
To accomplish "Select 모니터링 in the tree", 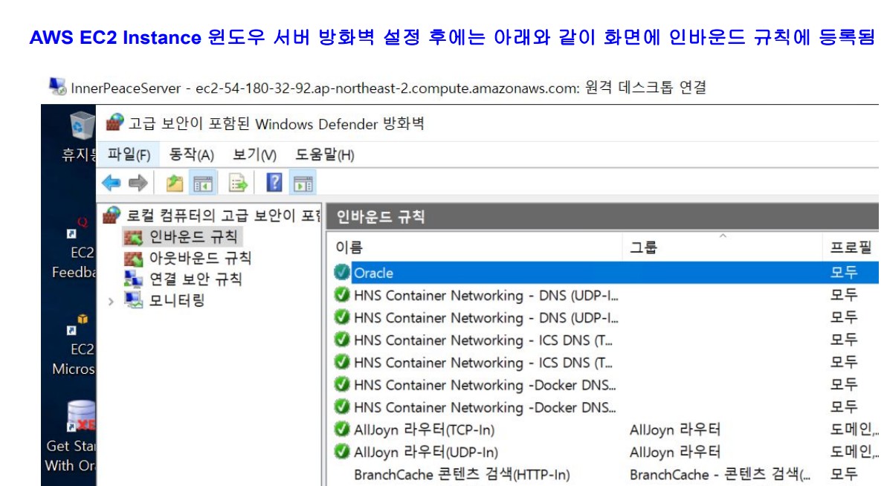I will (x=176, y=300).
